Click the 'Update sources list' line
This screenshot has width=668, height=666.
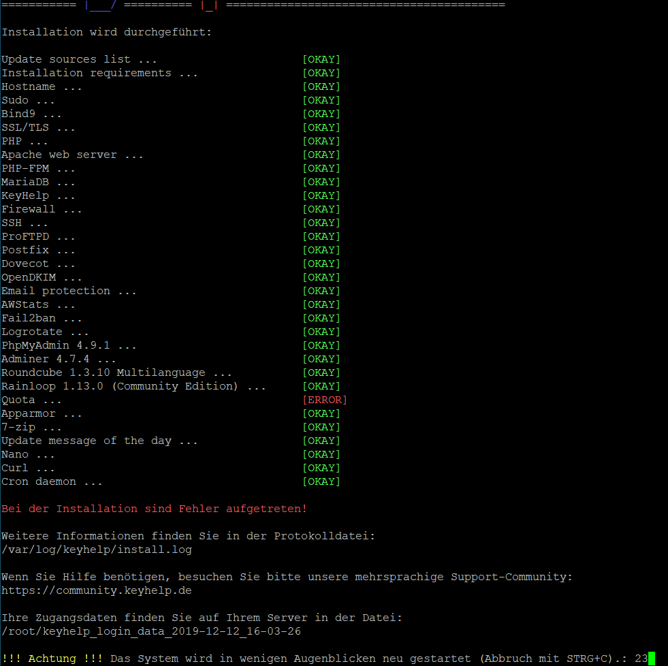tap(79, 59)
